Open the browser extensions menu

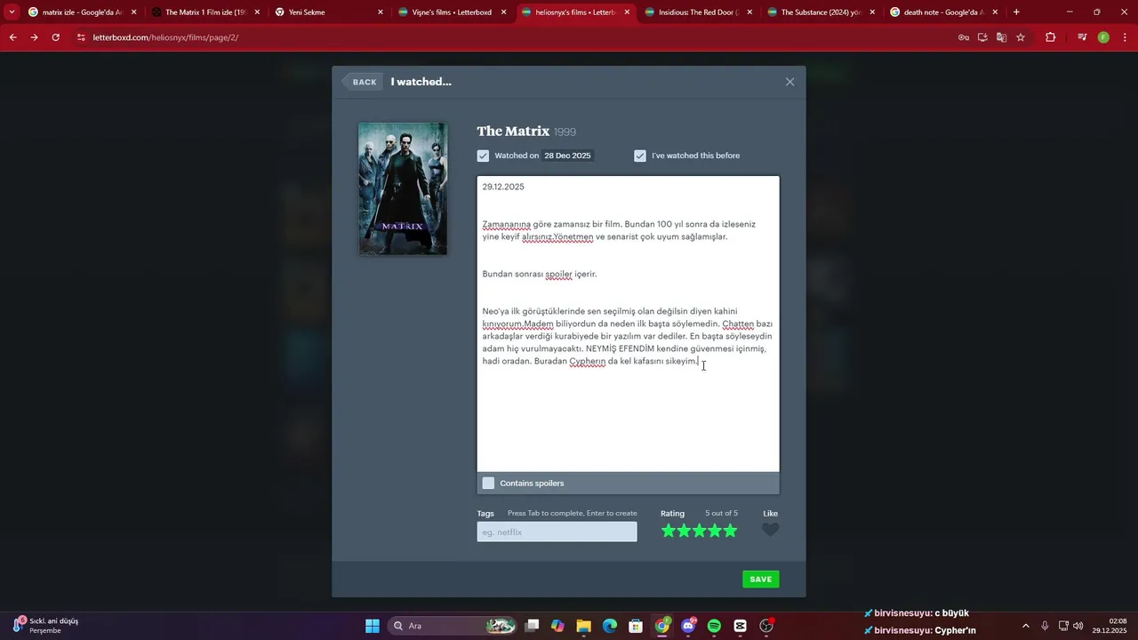[x=1050, y=37]
